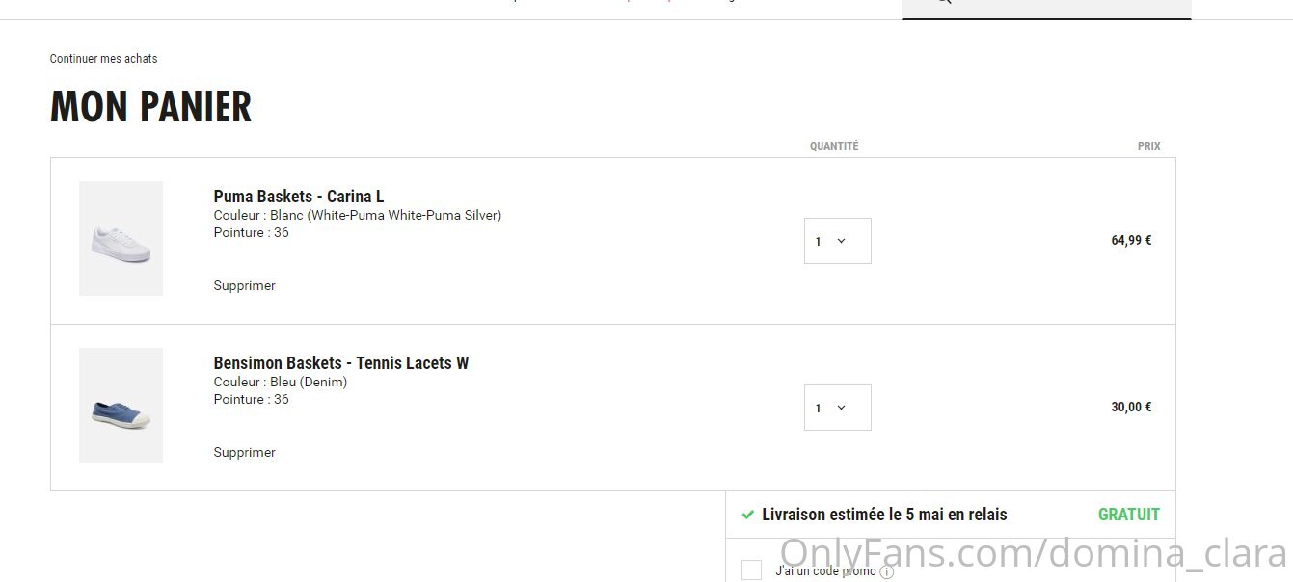Tick the promo code checkbox
Image resolution: width=1293 pixels, height=582 pixels.
click(x=751, y=570)
